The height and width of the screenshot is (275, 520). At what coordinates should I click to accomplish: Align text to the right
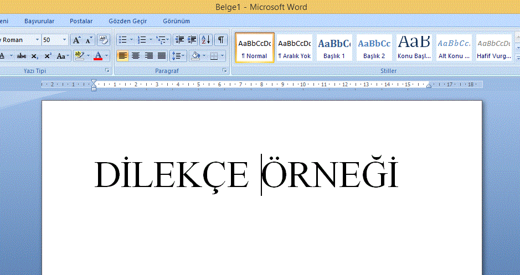pos(148,56)
